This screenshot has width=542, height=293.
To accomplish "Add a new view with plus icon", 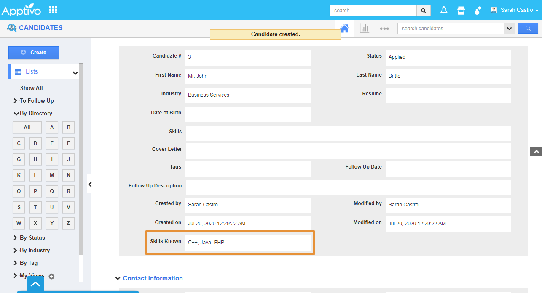I will [x=51, y=276].
